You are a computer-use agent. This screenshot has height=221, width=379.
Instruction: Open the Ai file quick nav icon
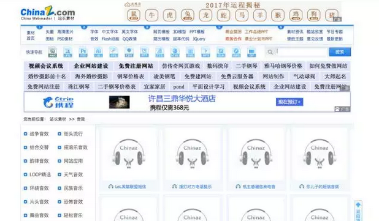[98, 52]
